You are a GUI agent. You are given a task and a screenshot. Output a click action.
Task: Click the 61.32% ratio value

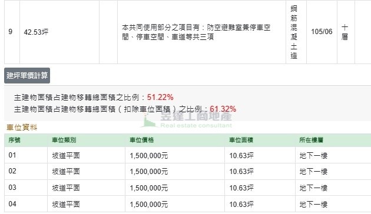click(223, 109)
